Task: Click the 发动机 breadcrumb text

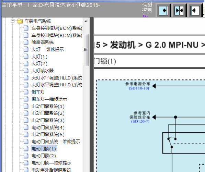Action: tap(123, 45)
